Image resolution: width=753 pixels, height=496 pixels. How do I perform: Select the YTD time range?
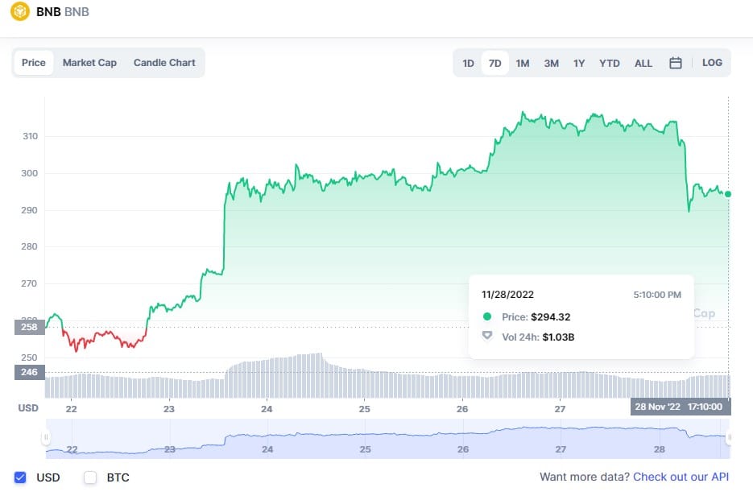tap(610, 63)
